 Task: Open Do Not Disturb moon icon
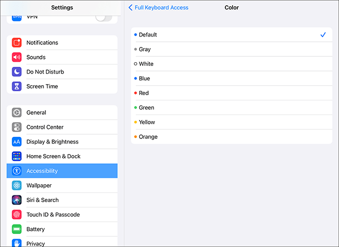[x=17, y=72]
